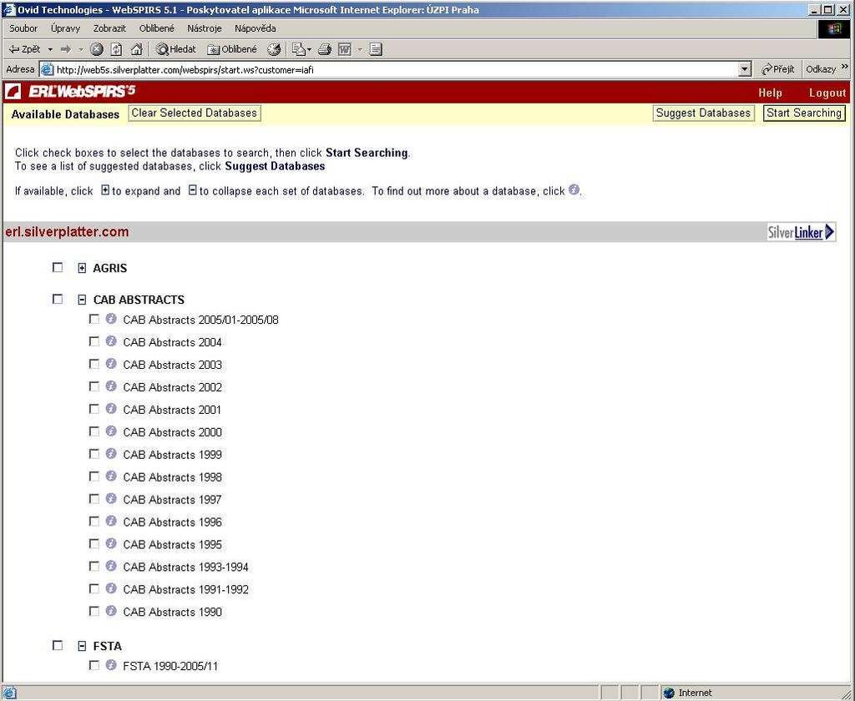The height and width of the screenshot is (701, 855).
Task: Open the Oblíbené menu in menu bar
Action: (x=156, y=28)
